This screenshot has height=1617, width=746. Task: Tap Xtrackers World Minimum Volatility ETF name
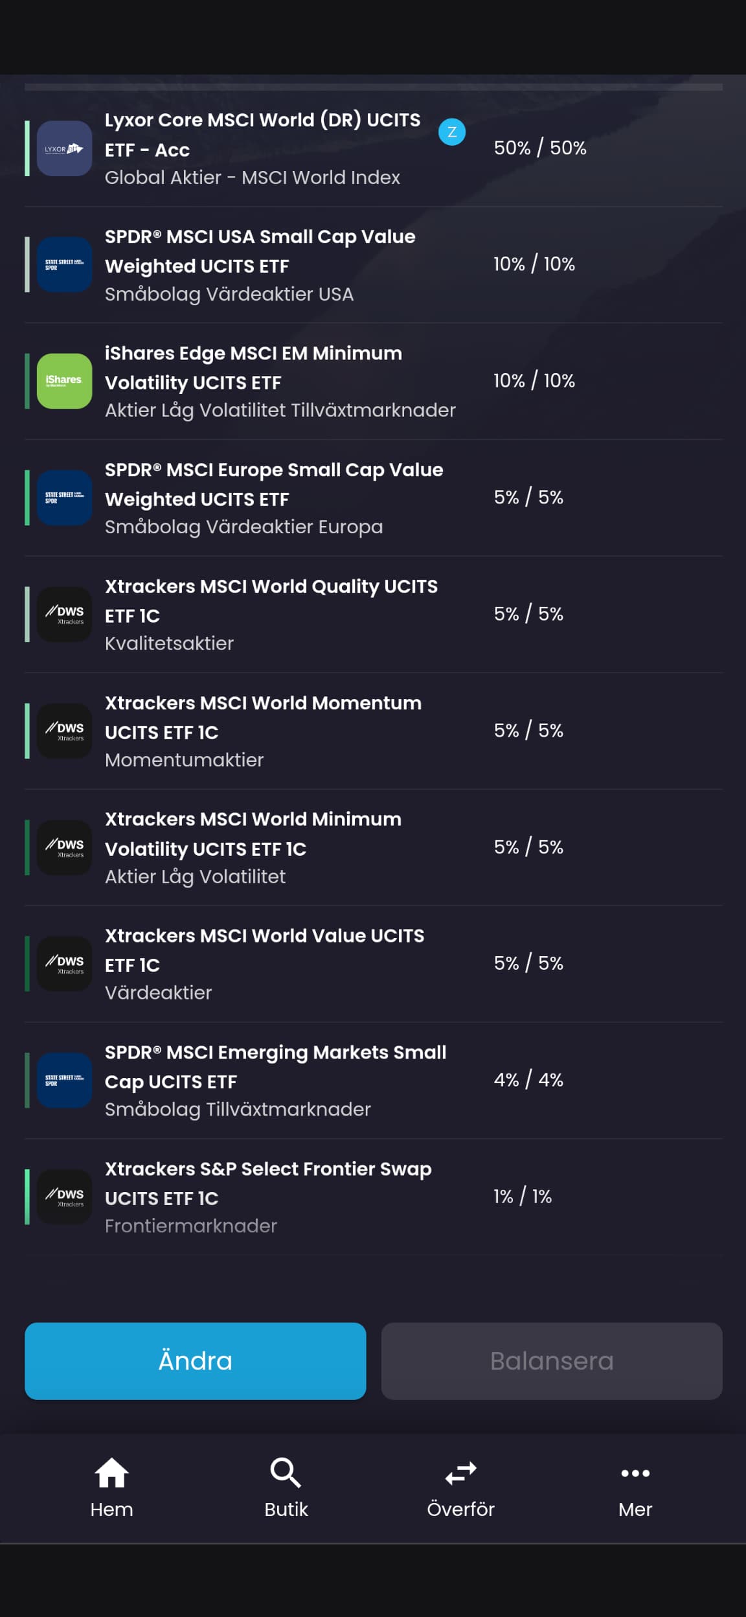(x=253, y=834)
